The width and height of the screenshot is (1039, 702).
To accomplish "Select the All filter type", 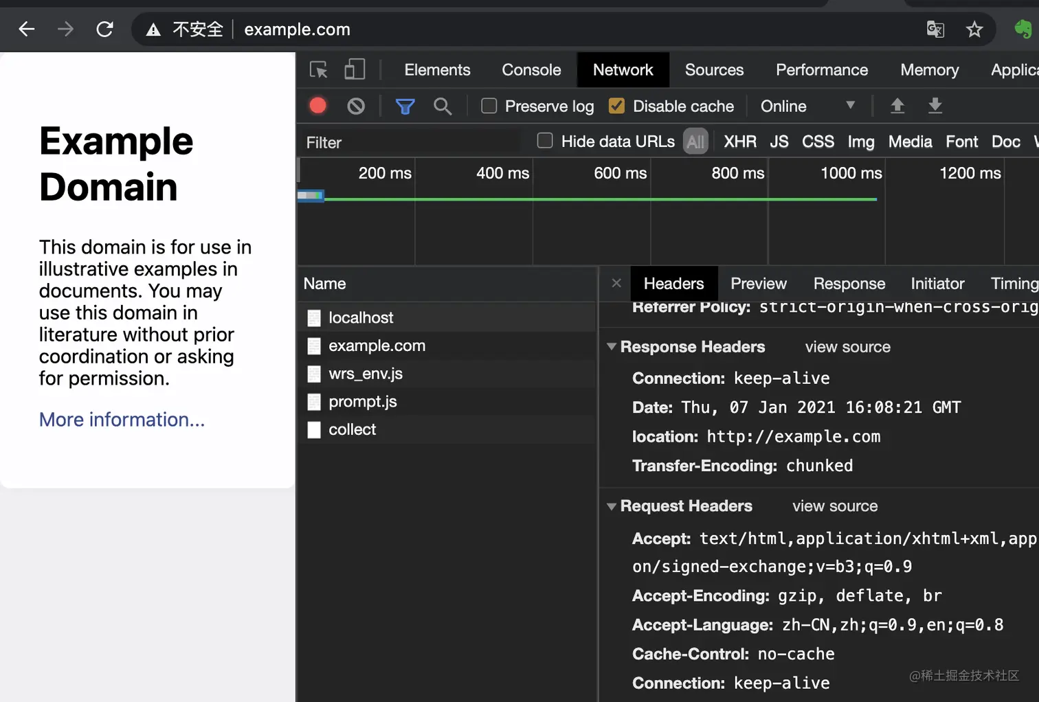I will [x=695, y=141].
